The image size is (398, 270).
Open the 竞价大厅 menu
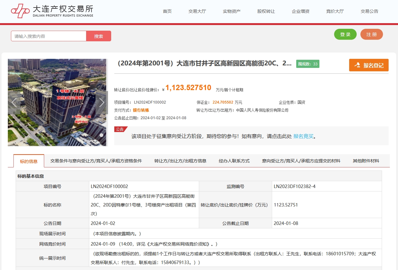[335, 11]
